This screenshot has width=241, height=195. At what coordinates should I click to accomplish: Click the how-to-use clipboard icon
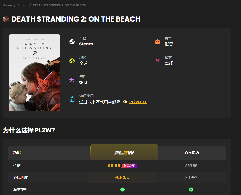[72, 99]
